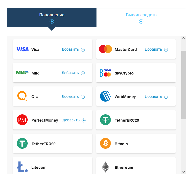Screen dimensions: 190x178
Task: Select the Ethereum diamond icon
Action: pos(105,167)
